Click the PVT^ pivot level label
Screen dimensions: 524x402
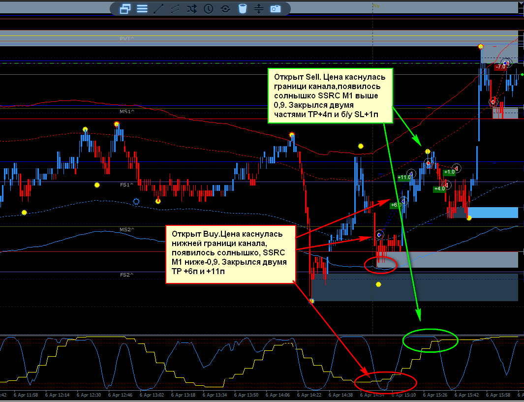(127, 39)
